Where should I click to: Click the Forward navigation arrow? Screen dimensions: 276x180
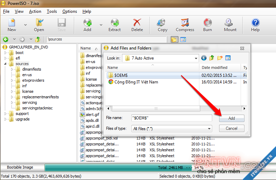(22, 39)
